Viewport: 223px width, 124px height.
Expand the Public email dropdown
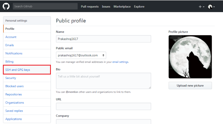tap(81, 55)
